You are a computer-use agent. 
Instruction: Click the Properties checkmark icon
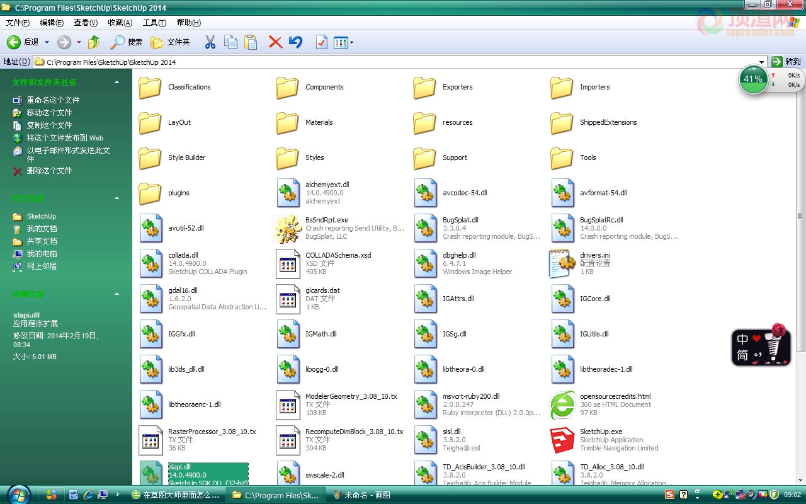click(321, 42)
